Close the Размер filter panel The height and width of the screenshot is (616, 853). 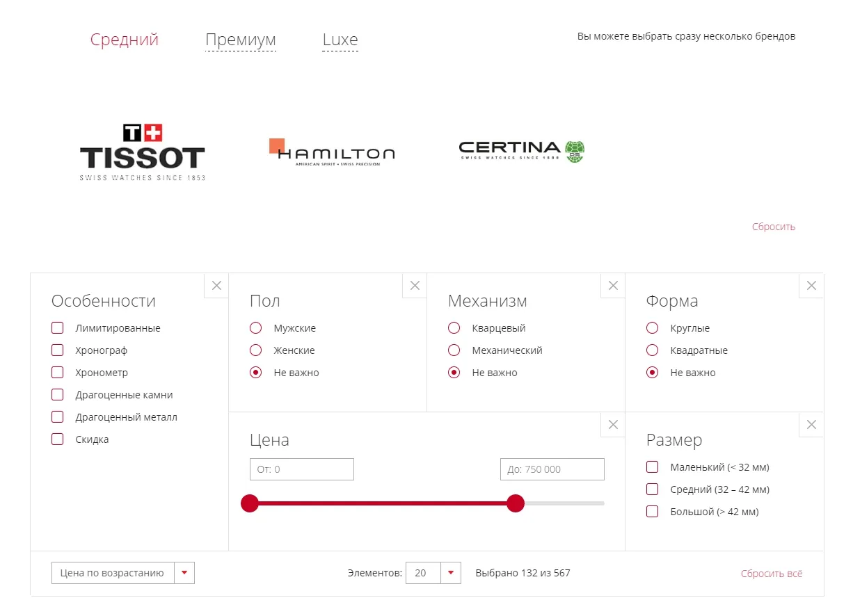click(811, 425)
